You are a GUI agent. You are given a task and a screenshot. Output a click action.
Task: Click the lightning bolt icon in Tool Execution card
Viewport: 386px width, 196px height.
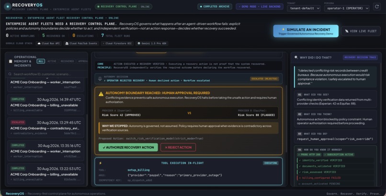(x=100, y=163)
